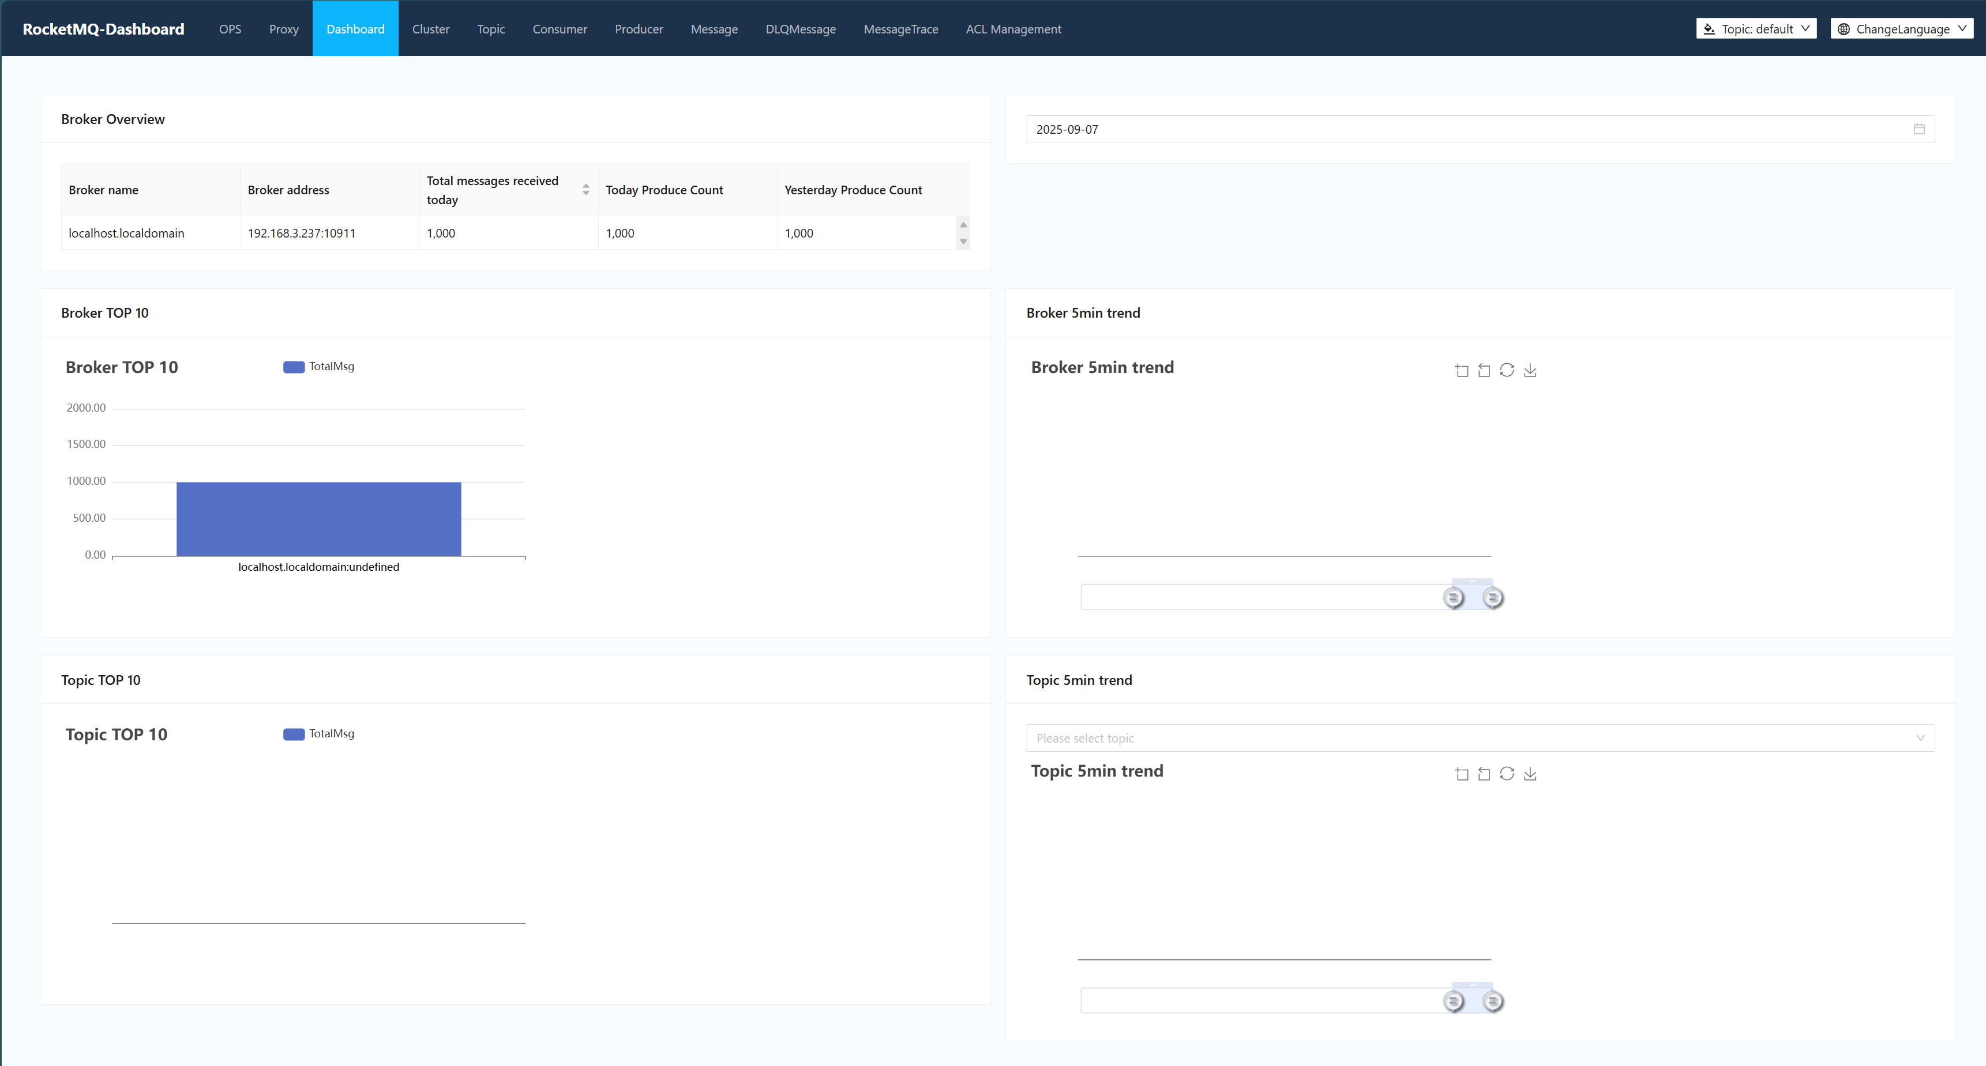1986x1066 pixels.
Task: Toggle TotalMsg legend in Broker TOP 10
Action: (318, 366)
